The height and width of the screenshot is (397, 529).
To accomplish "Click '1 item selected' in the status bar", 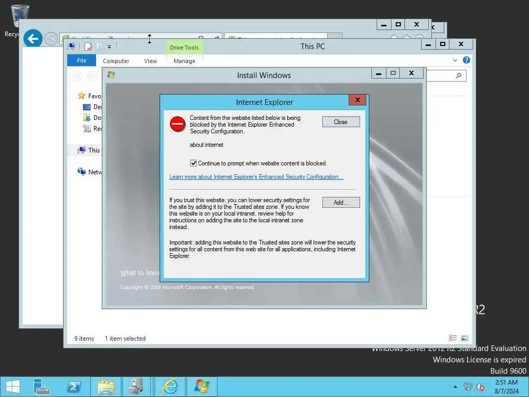I will pyautogui.click(x=125, y=339).
